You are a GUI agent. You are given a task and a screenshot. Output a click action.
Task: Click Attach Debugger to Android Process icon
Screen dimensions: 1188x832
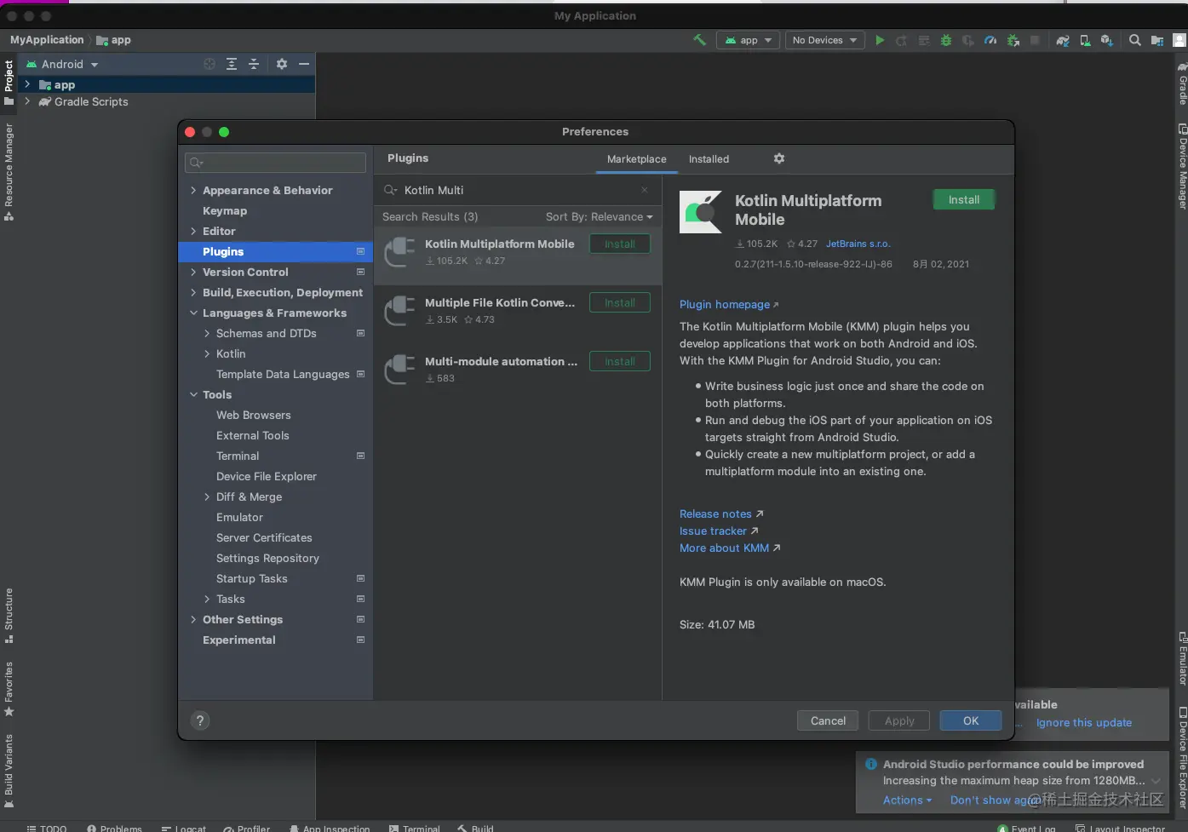click(1013, 40)
